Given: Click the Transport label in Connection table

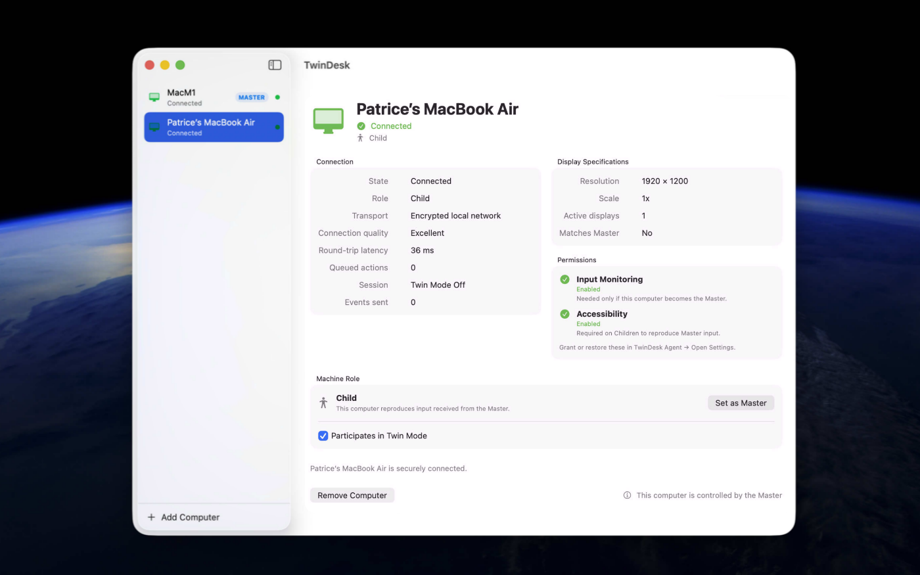Looking at the screenshot, I should coord(370,216).
